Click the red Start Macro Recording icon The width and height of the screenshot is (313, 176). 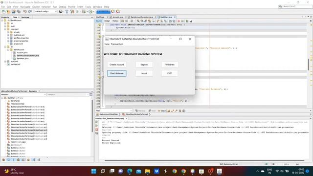(179, 21)
